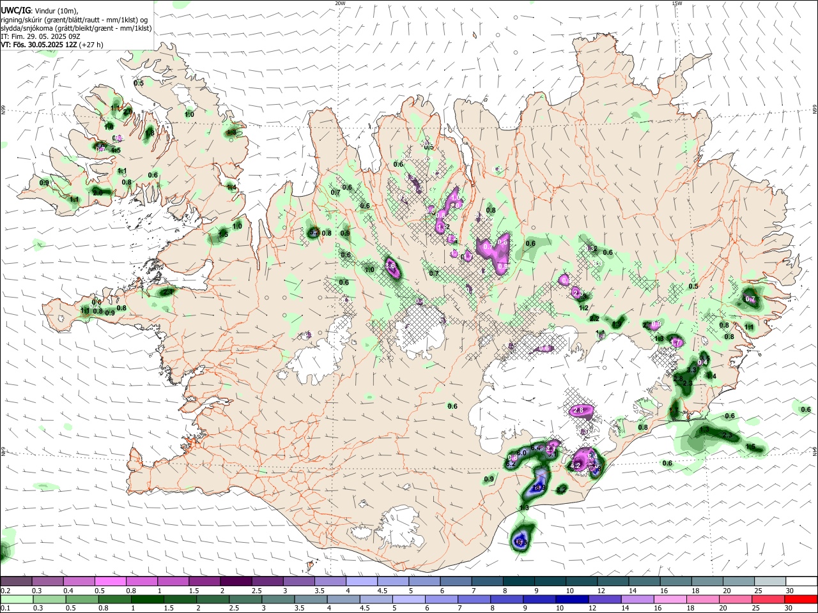The width and height of the screenshot is (818, 613).
Task: Click the 'rigning/skúrir (grænt/blátt/rautt - mm/1klst) og' line
Action: point(73,20)
